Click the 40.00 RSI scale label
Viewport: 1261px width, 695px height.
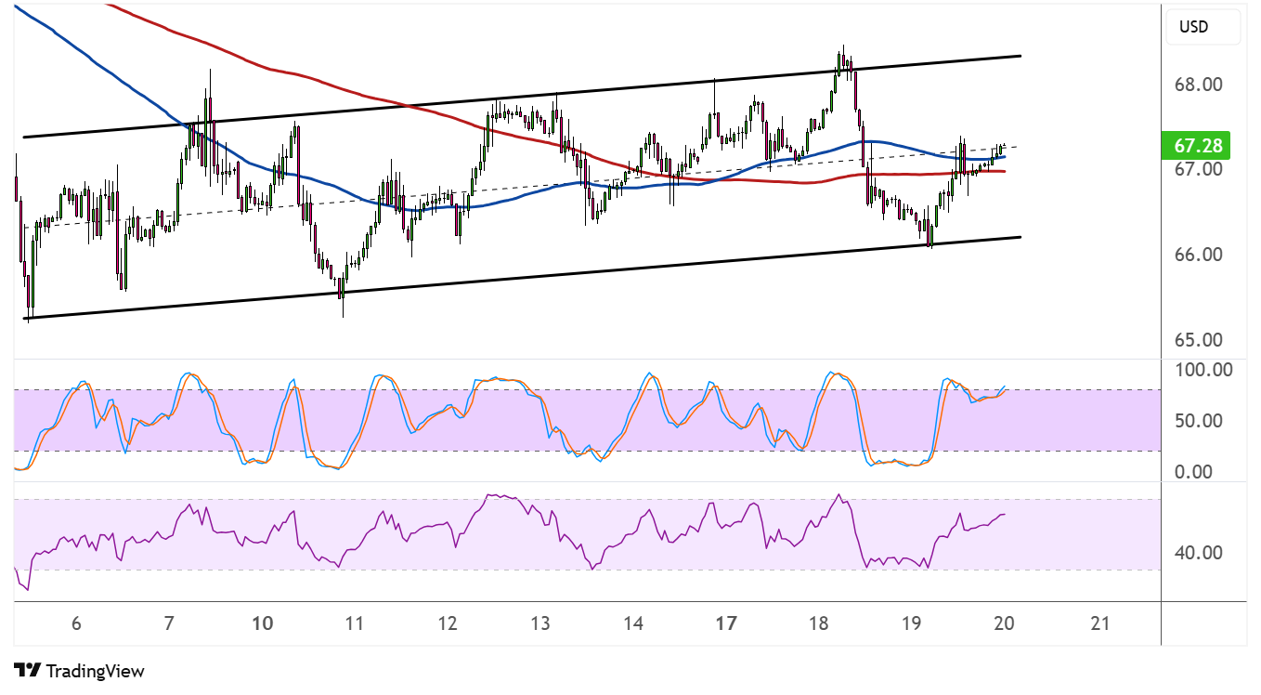click(1198, 553)
